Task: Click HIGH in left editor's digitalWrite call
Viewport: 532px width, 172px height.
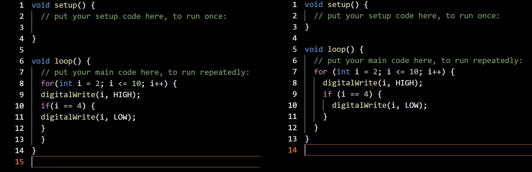Action: [122, 95]
